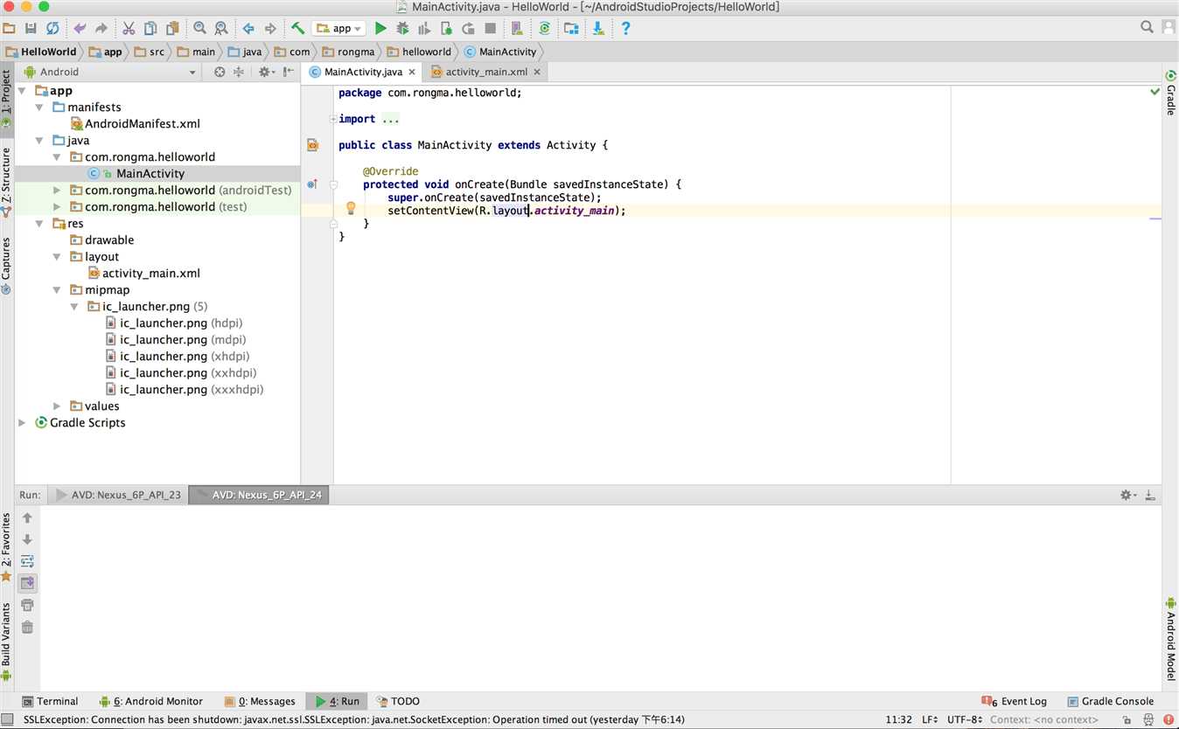
Task: Open the app run configuration dropdown
Action: [x=340, y=28]
